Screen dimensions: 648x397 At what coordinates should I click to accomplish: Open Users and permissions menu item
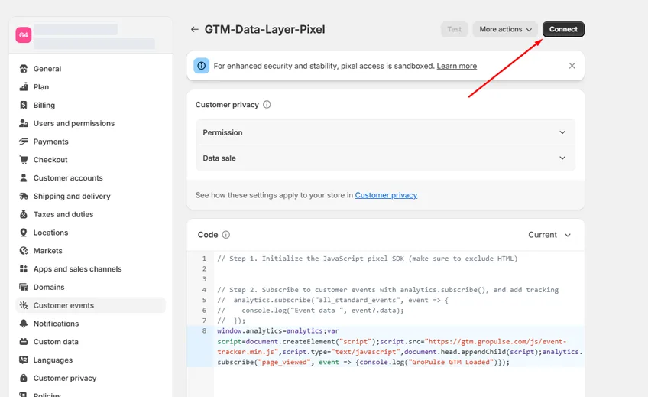point(90,123)
